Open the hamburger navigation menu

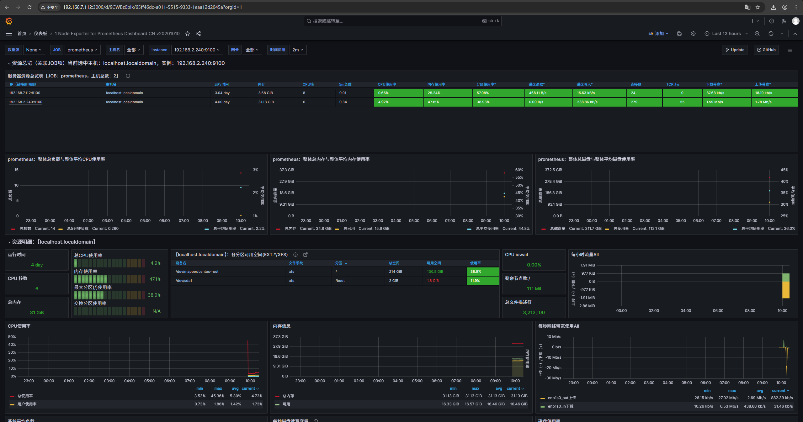point(9,34)
